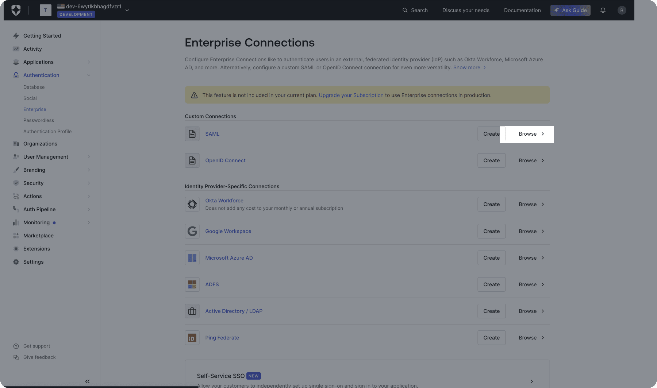Open the R profile avatar menu
The height and width of the screenshot is (388, 657).
pyautogui.click(x=622, y=10)
